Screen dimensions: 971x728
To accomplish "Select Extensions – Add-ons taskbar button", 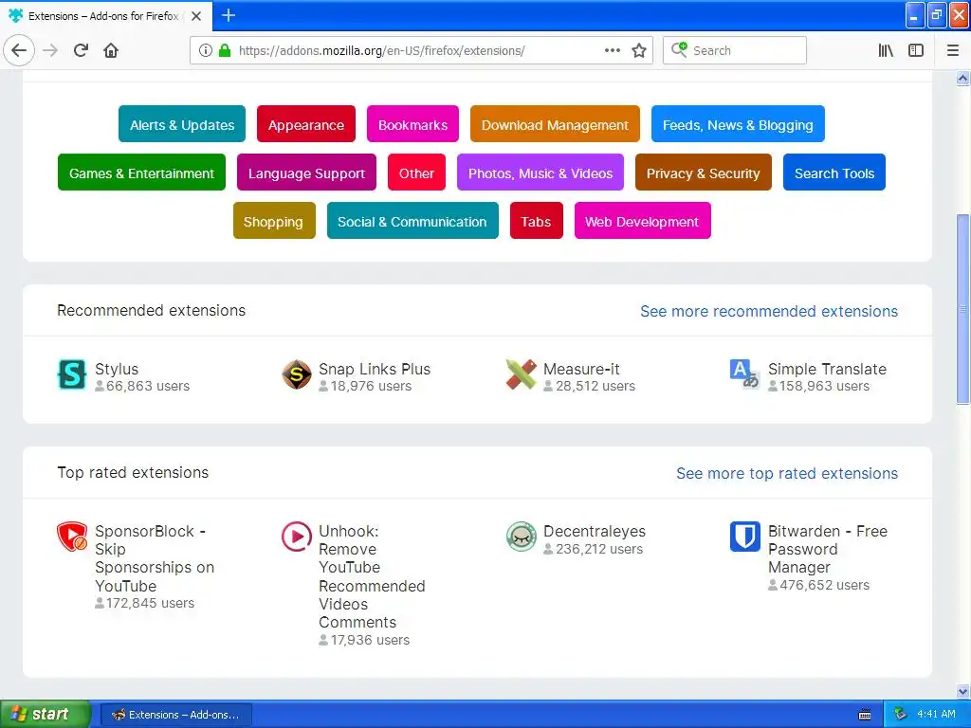I will (176, 715).
